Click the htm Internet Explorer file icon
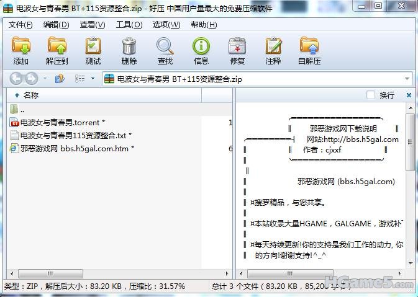This screenshot has height=297, width=418. [14, 148]
